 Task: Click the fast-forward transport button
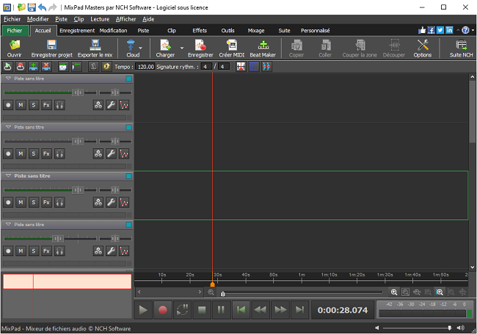coord(280,310)
